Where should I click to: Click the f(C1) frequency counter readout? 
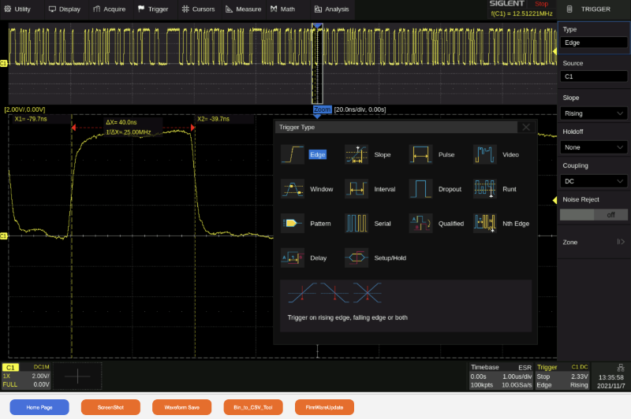[521, 13]
